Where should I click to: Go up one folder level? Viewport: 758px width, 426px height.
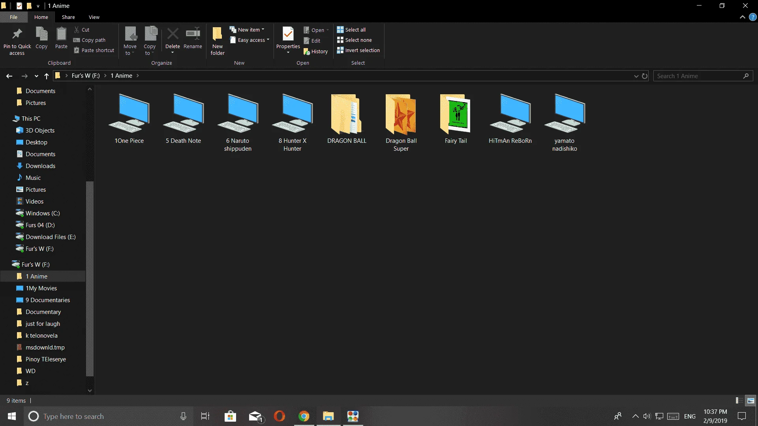click(47, 76)
